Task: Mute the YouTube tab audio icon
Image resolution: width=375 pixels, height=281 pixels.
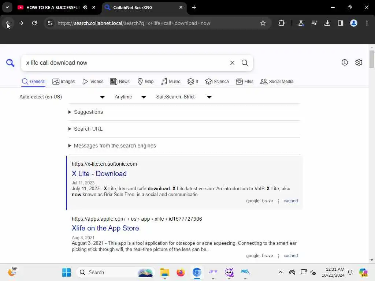Action: [x=85, y=7]
